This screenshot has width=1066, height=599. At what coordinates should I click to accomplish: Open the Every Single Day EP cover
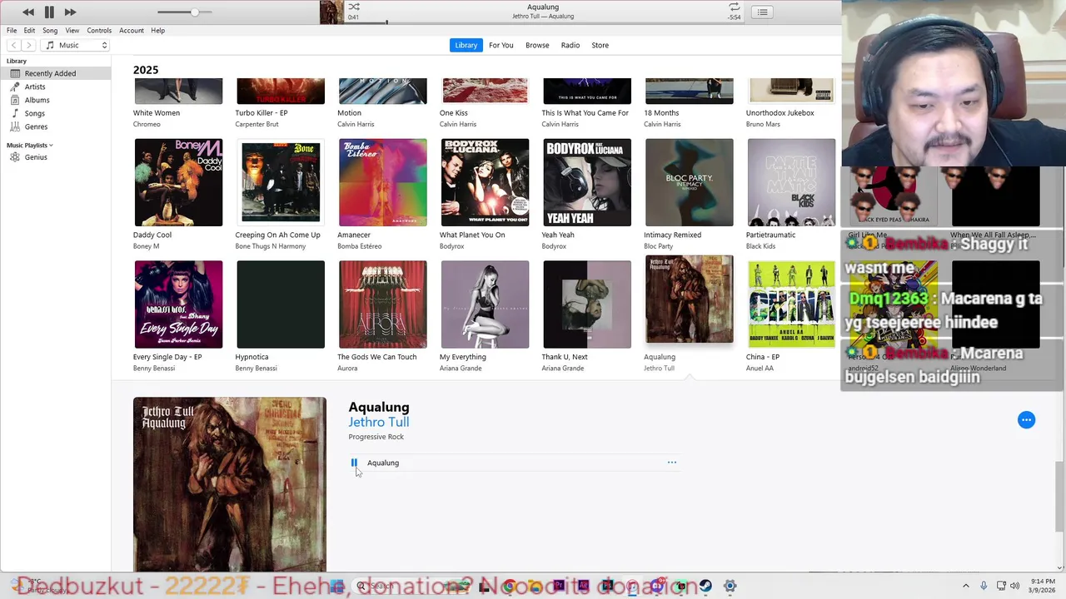pos(178,304)
